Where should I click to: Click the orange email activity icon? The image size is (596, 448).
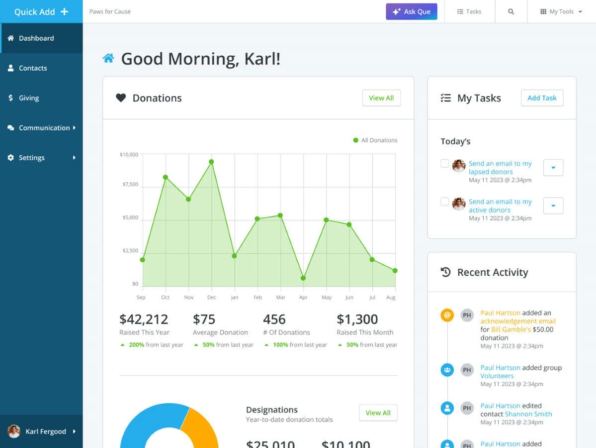coord(447,315)
